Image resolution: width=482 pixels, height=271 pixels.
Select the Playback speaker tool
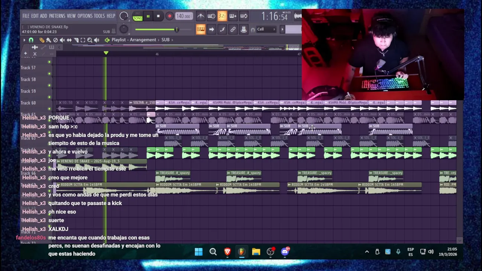(97, 40)
